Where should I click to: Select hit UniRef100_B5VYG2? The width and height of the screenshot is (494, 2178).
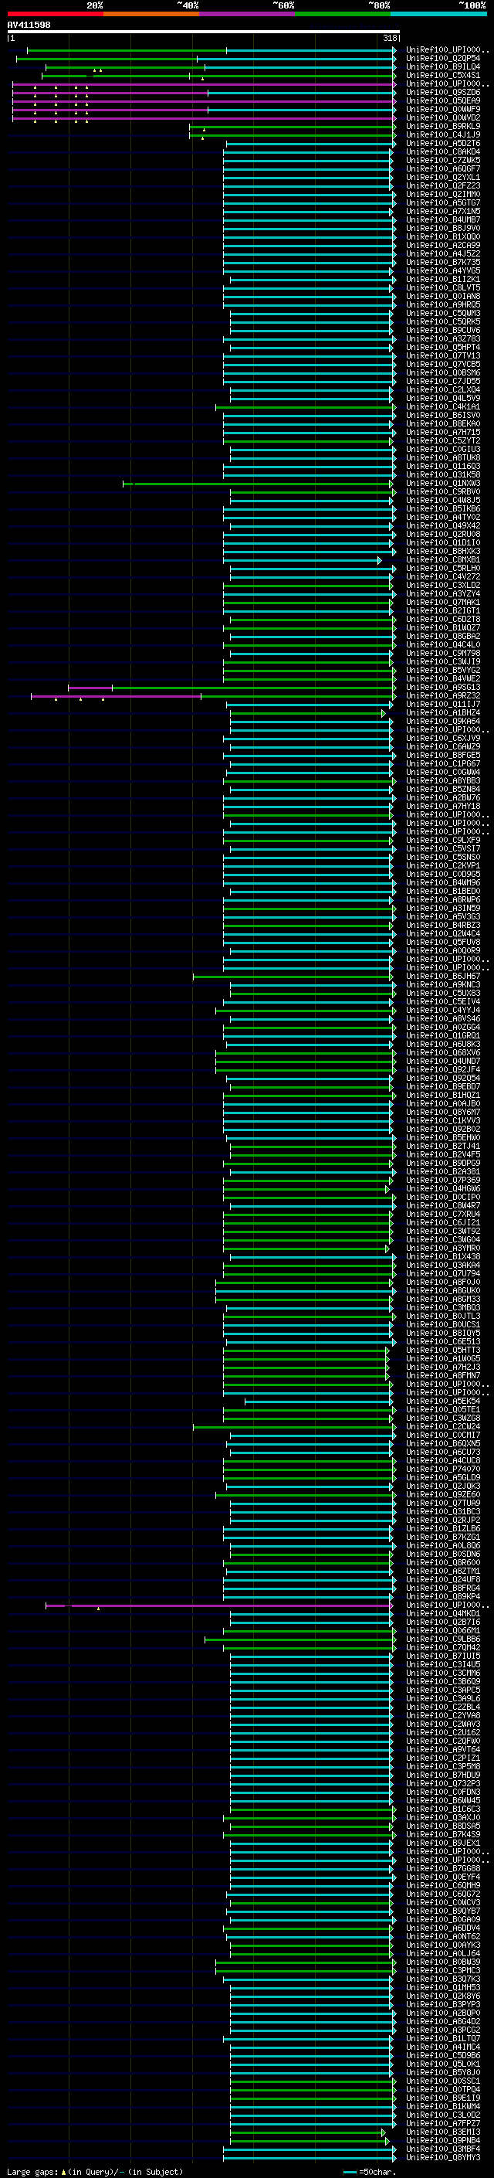pos(442,670)
